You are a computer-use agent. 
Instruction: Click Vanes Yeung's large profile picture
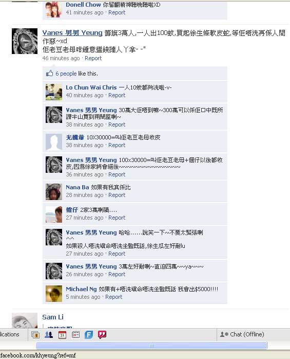(25, 41)
